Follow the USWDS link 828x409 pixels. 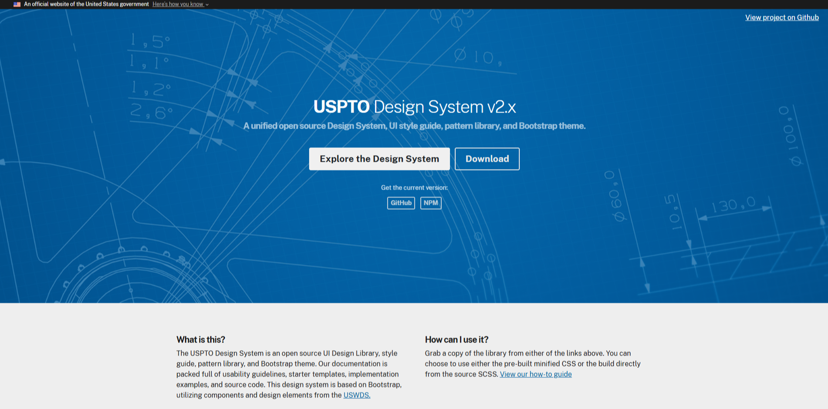click(x=357, y=395)
